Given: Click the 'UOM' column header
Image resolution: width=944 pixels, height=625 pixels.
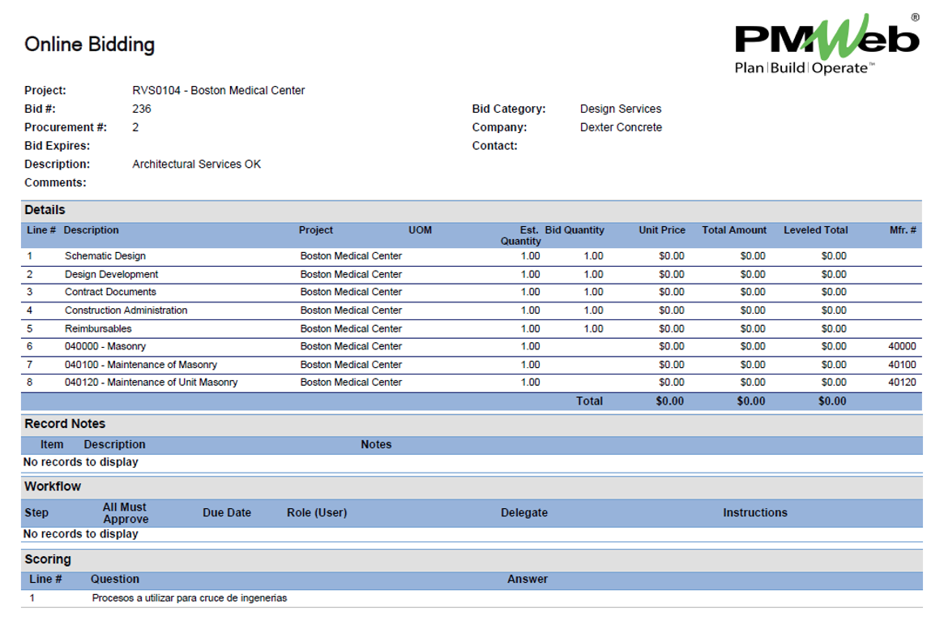Looking at the screenshot, I should [421, 230].
